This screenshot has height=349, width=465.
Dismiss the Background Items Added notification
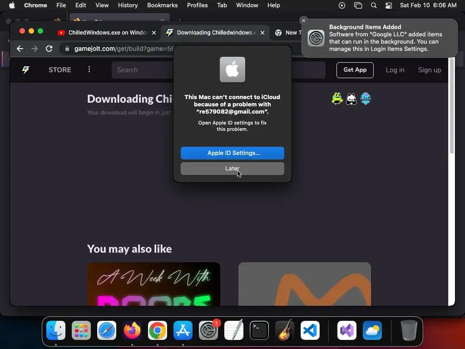click(x=303, y=20)
